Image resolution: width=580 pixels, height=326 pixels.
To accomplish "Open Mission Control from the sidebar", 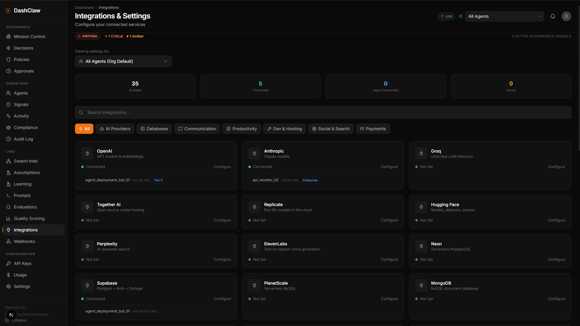I will coord(29,36).
